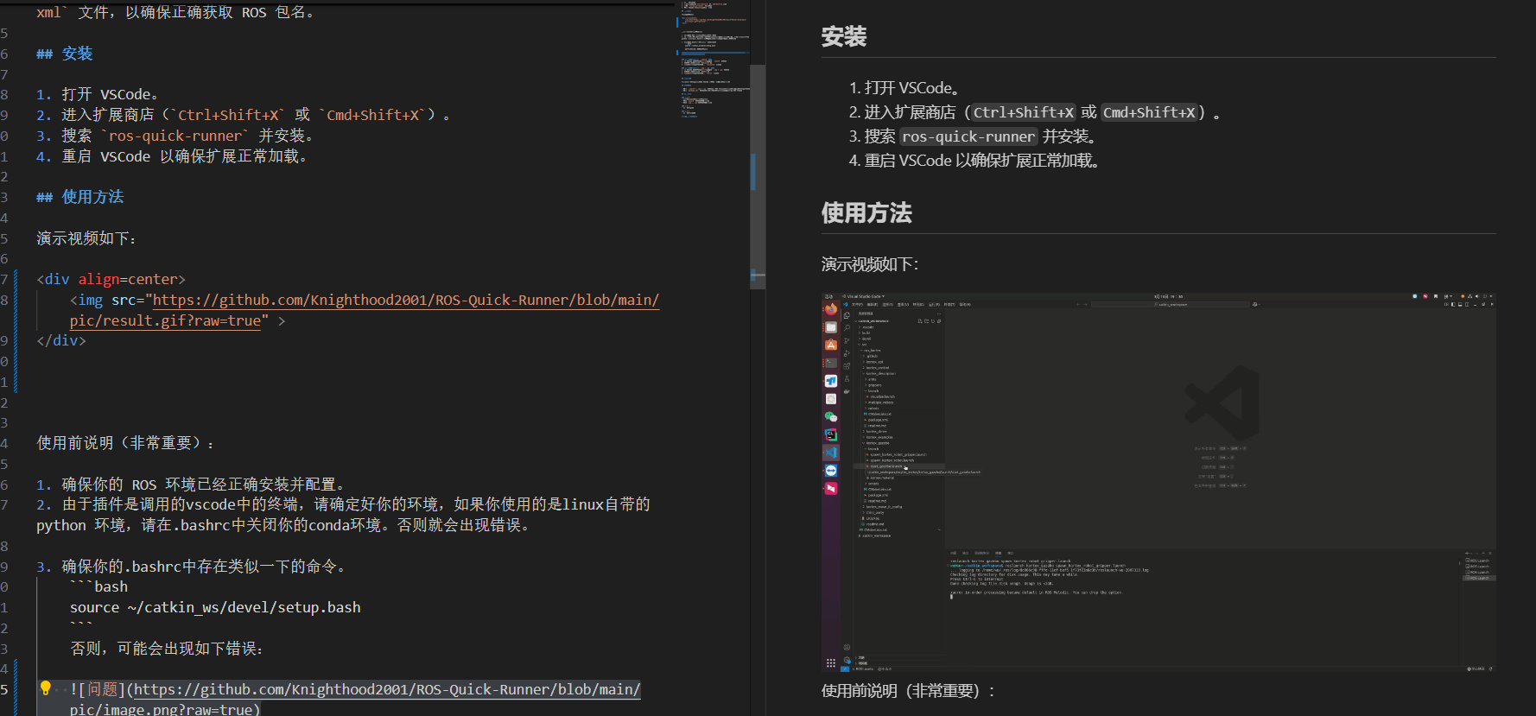
Task: Click the Show Applications grid in the demo GIF
Action: click(830, 663)
